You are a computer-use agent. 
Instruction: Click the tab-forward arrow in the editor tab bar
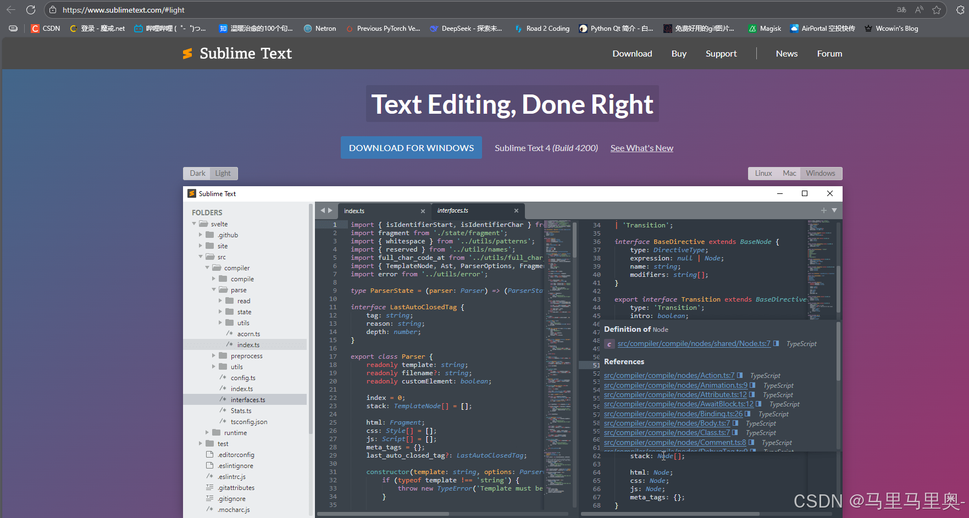[330, 210]
